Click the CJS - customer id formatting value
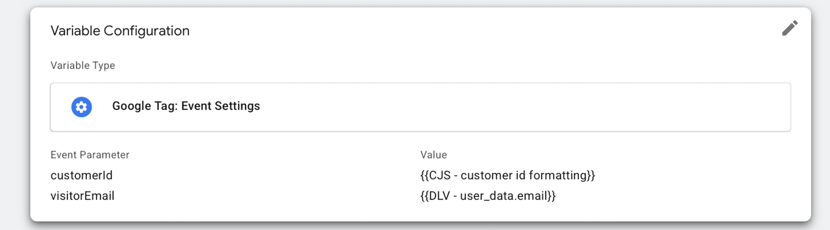Viewport: 830px width, 230px height. coord(507,175)
